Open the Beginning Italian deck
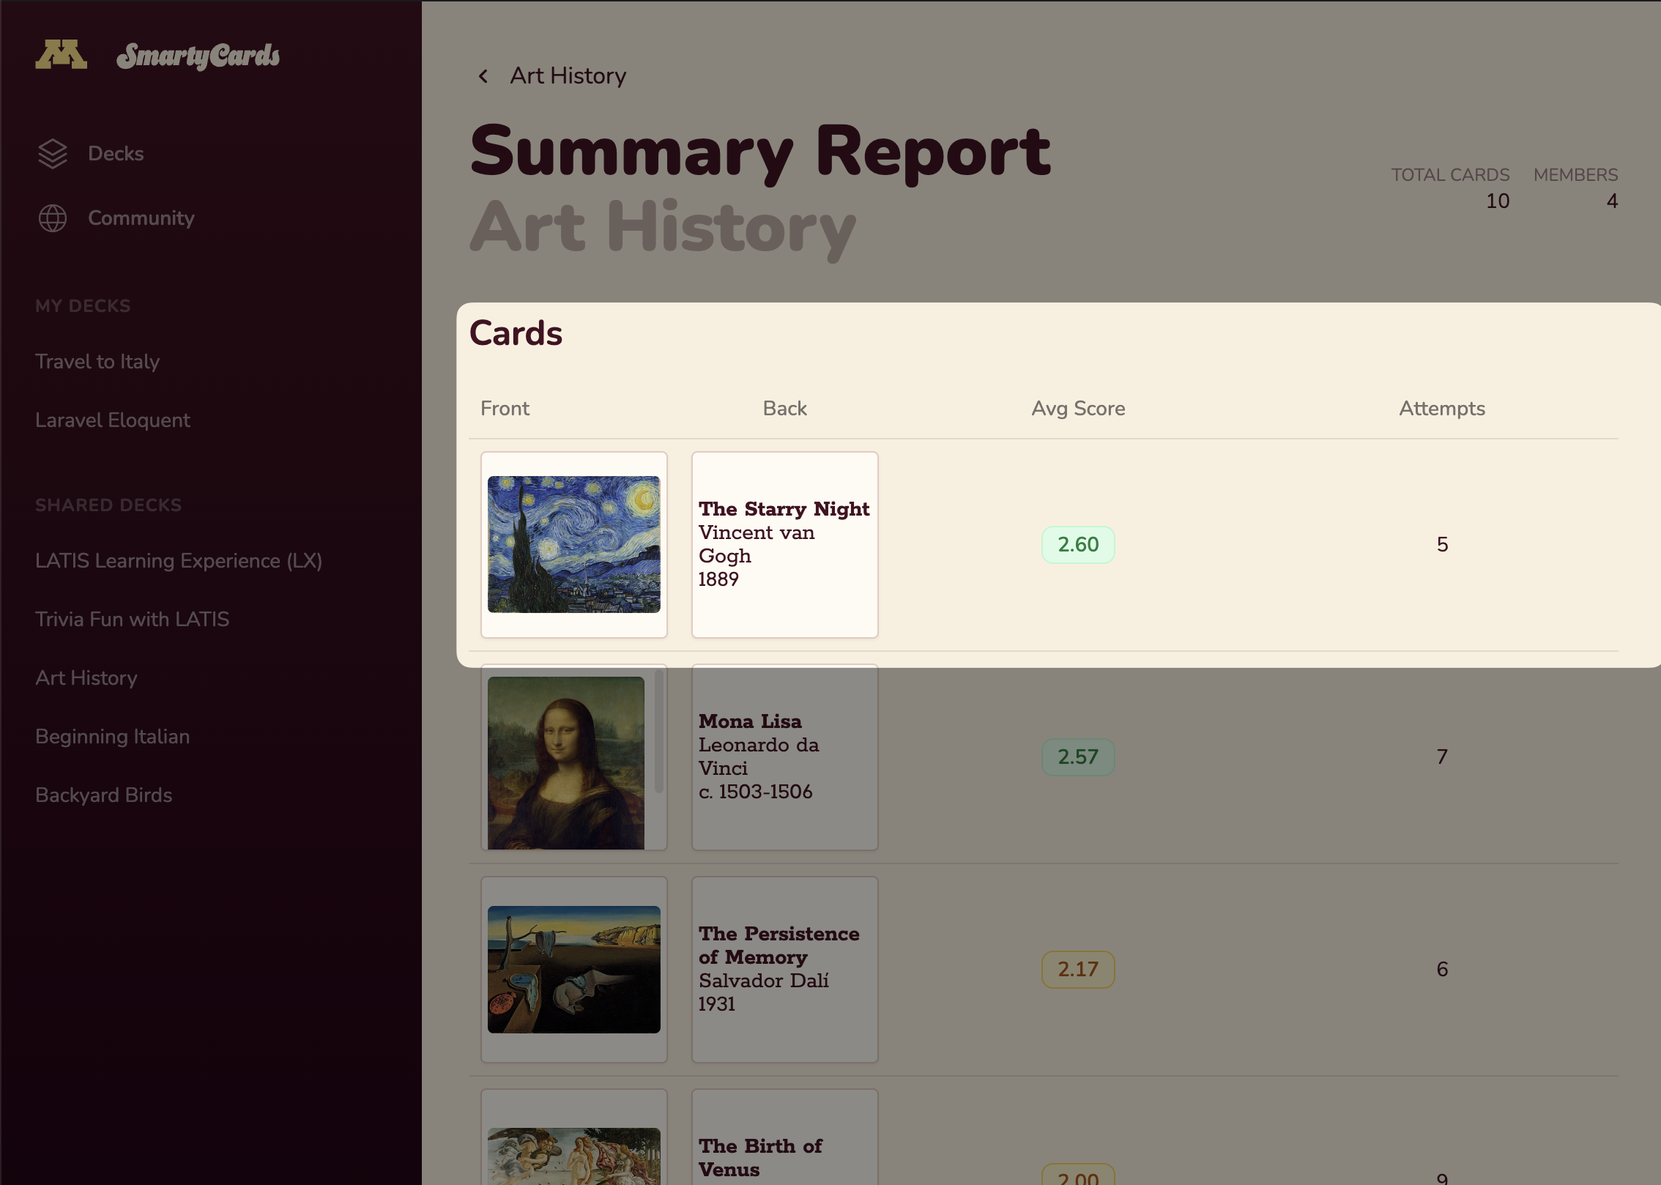 (113, 737)
